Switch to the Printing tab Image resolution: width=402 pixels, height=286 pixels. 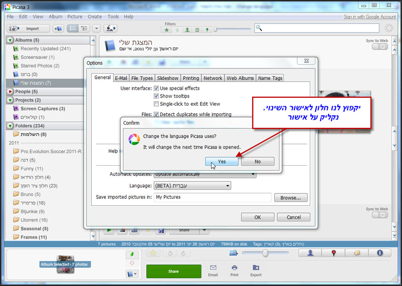point(191,78)
